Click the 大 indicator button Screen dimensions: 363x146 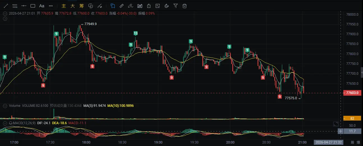73,6
